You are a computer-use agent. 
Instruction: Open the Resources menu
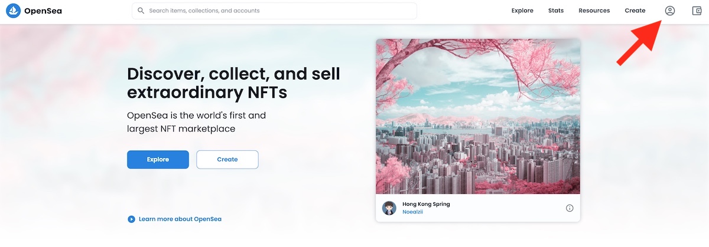point(594,11)
